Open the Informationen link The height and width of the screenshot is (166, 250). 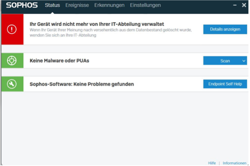234,163
